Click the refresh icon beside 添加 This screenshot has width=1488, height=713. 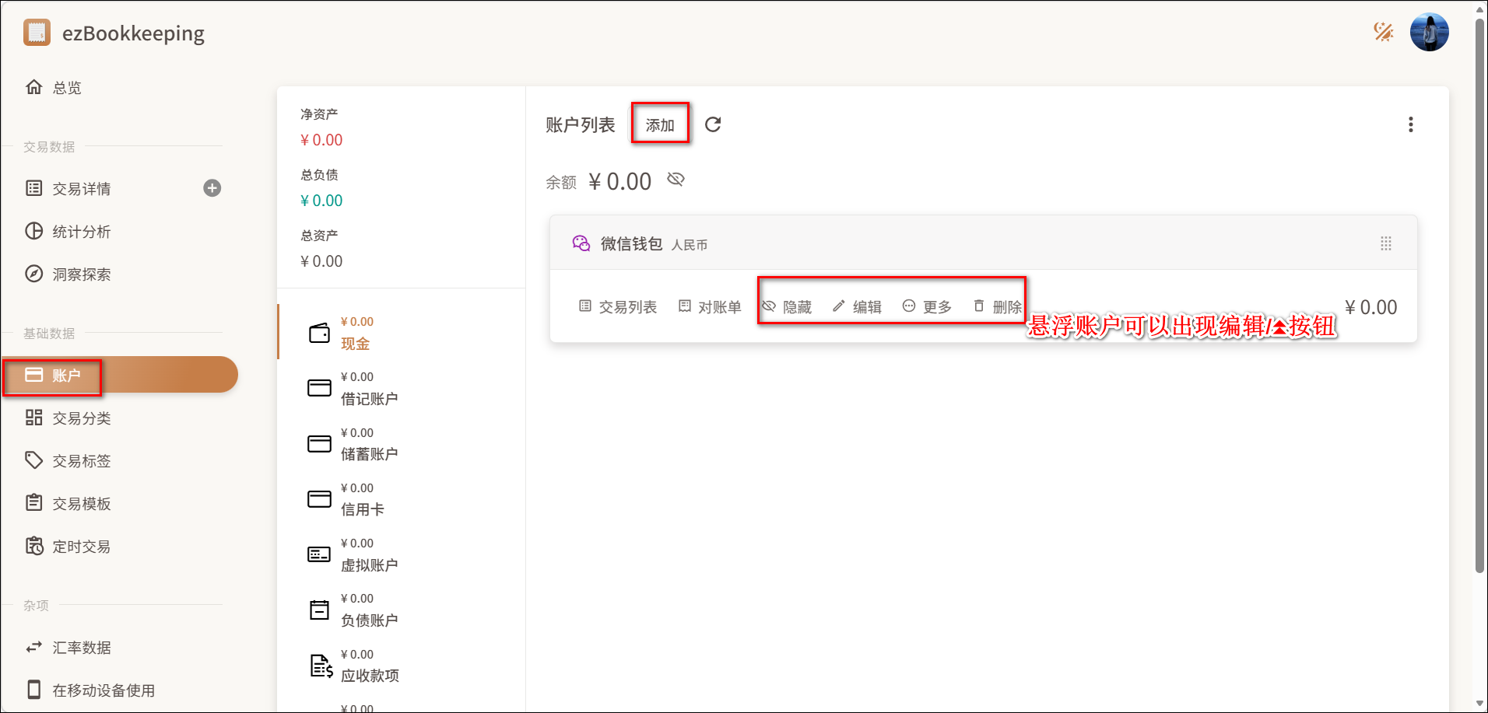(713, 124)
